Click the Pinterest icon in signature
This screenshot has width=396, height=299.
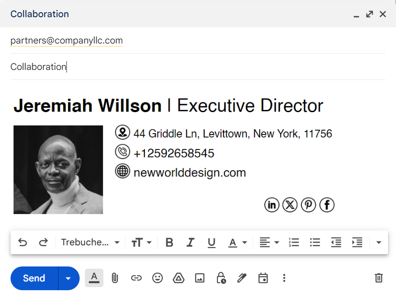308,204
